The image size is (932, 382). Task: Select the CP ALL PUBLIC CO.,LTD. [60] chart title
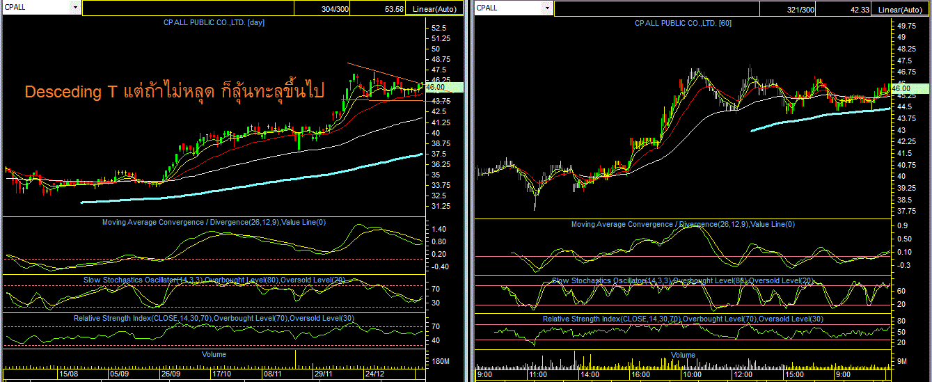pyautogui.click(x=683, y=23)
